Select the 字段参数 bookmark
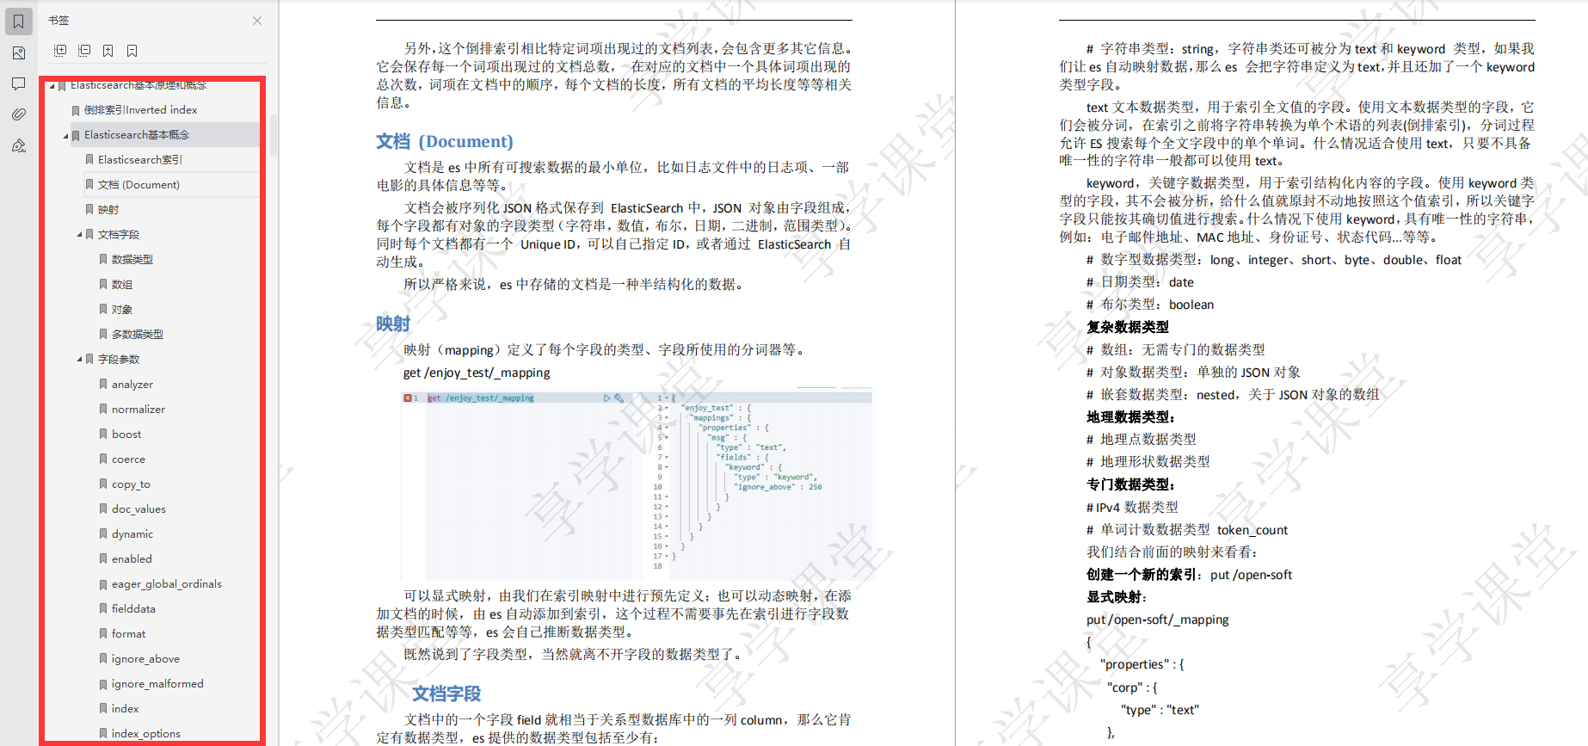This screenshot has height=746, width=1588. (119, 360)
